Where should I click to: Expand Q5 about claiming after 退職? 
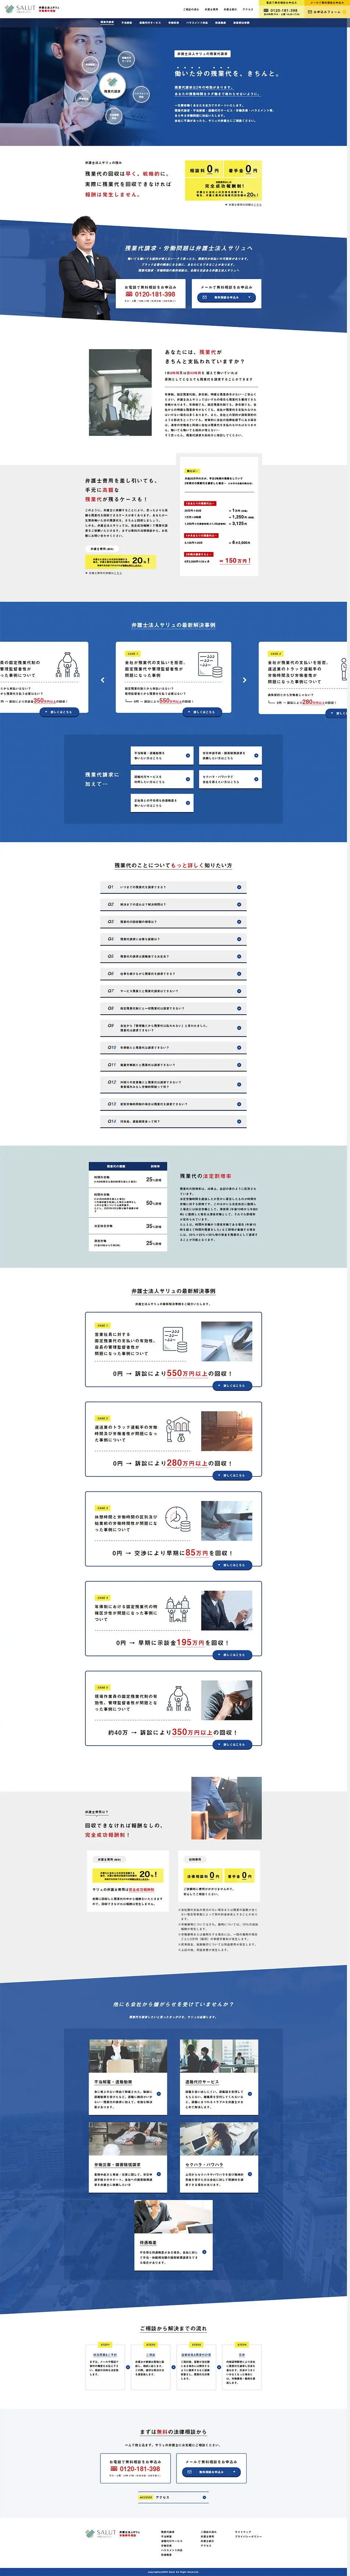(x=174, y=956)
